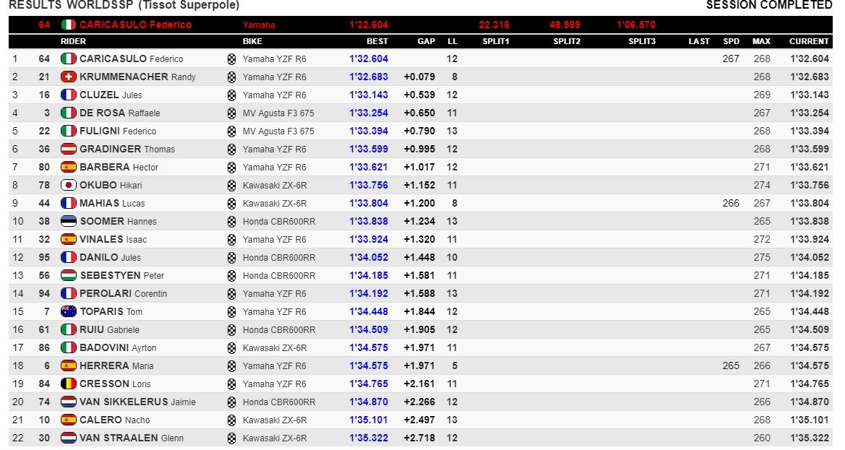Click the Austrian flag beside GRADINGER Thomas

coord(69,149)
